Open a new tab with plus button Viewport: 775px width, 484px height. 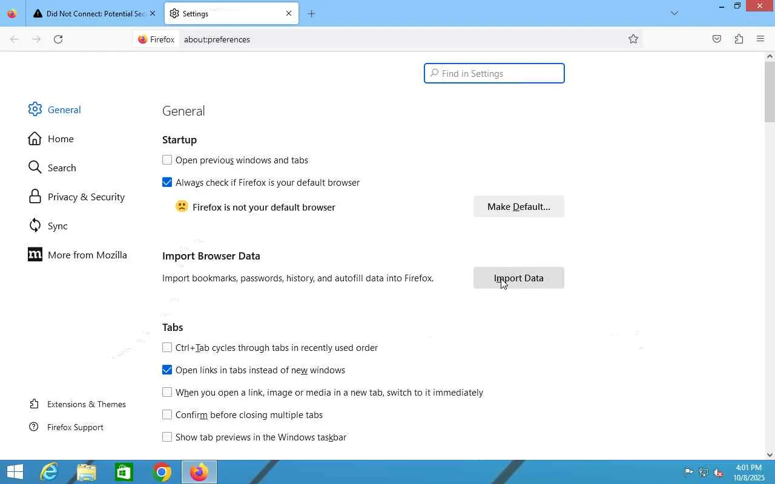(311, 13)
